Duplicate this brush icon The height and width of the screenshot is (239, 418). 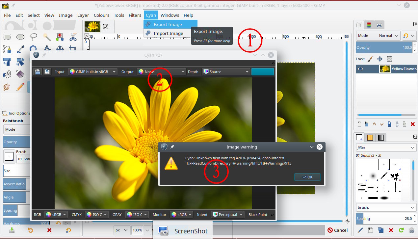click(381, 230)
